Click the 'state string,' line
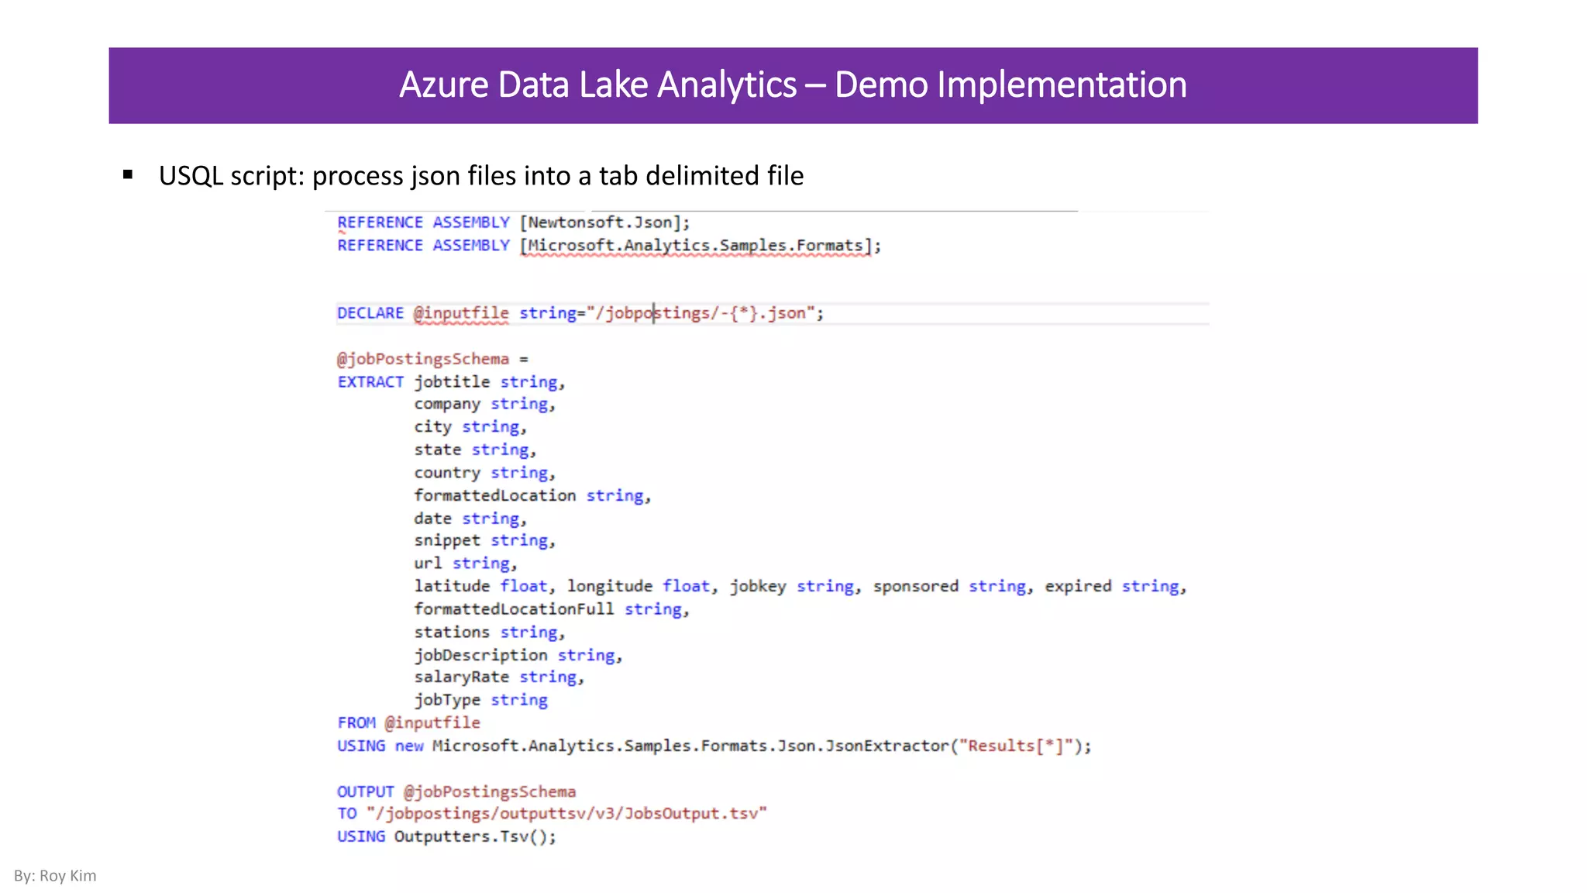 point(475,450)
